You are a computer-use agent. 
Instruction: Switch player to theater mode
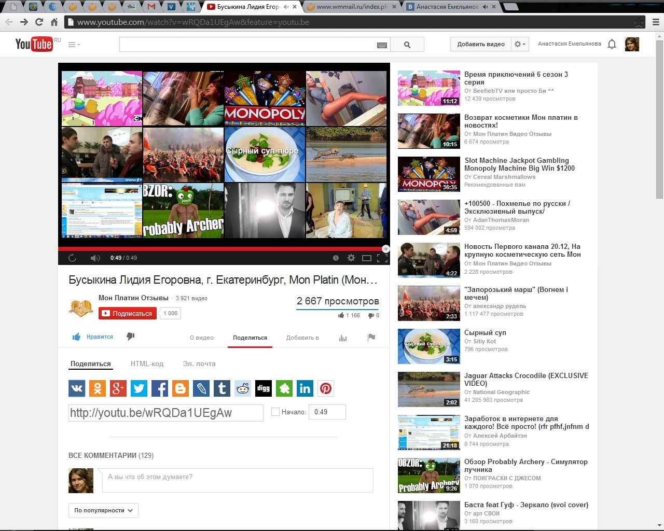click(367, 258)
